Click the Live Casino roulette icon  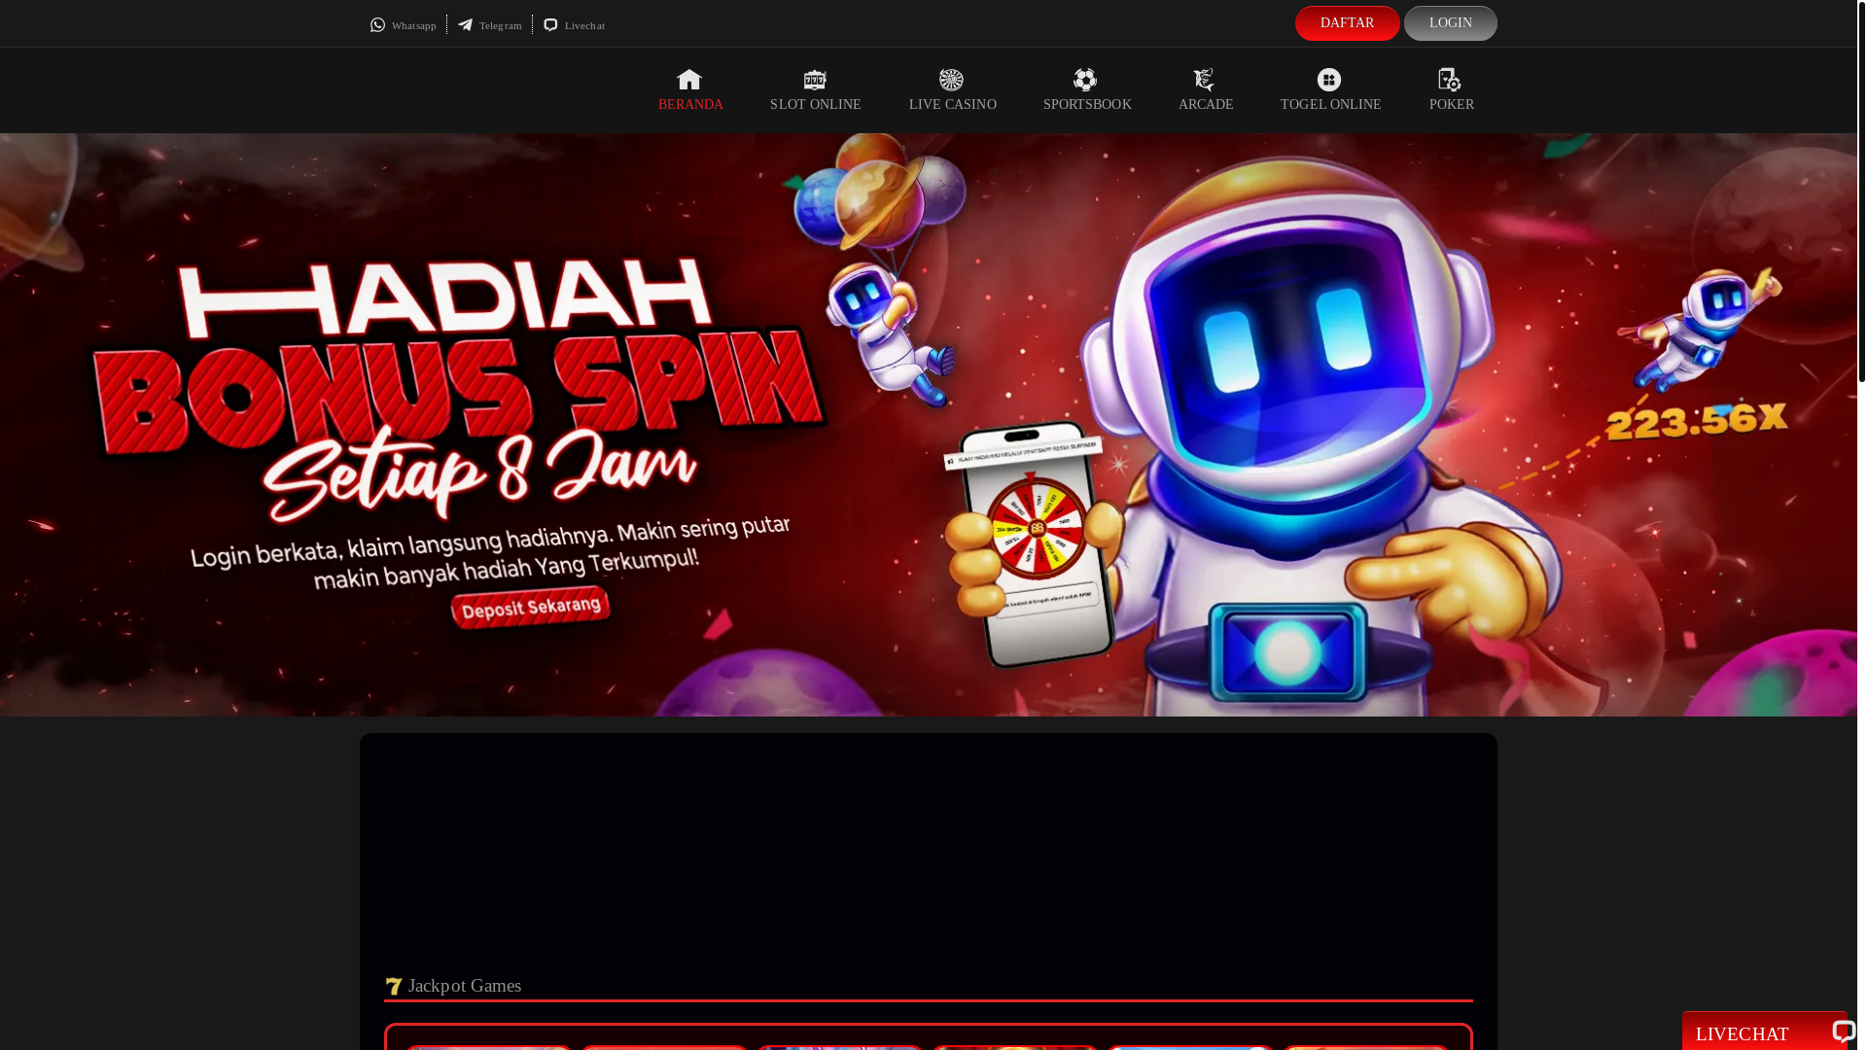coord(951,80)
